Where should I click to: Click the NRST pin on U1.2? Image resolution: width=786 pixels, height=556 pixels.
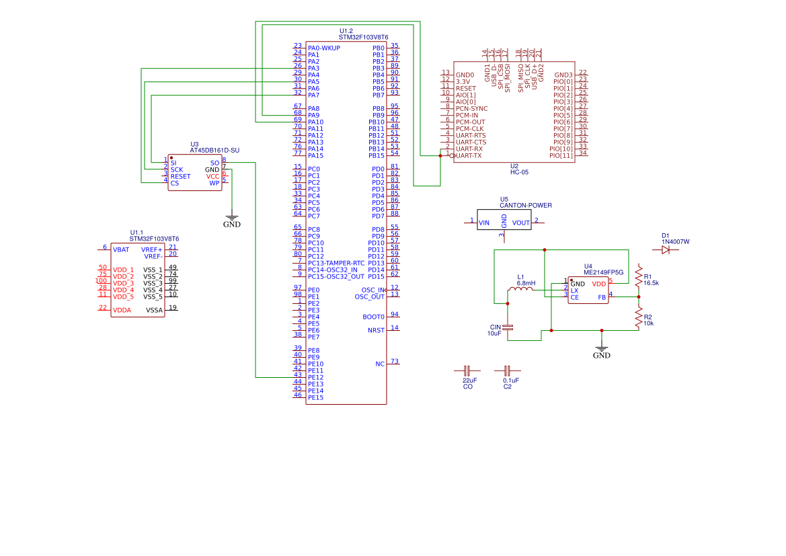pyautogui.click(x=375, y=329)
